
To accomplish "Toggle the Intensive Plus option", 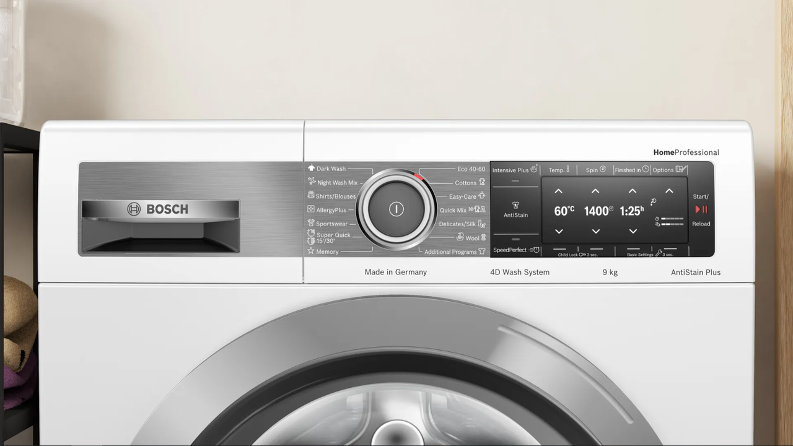I will 515,170.
